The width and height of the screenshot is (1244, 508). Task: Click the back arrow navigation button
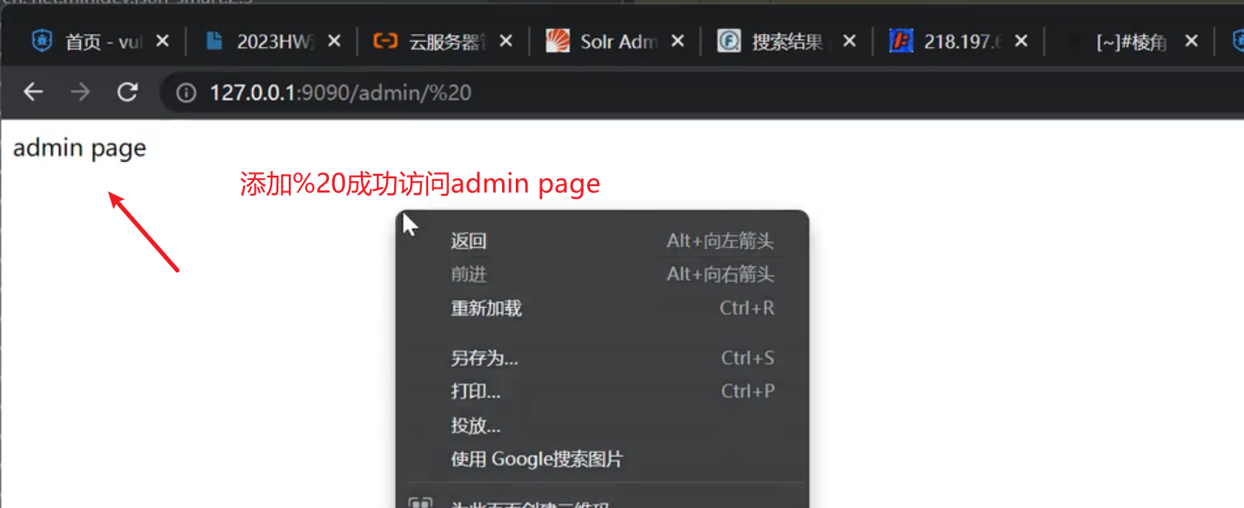(33, 92)
